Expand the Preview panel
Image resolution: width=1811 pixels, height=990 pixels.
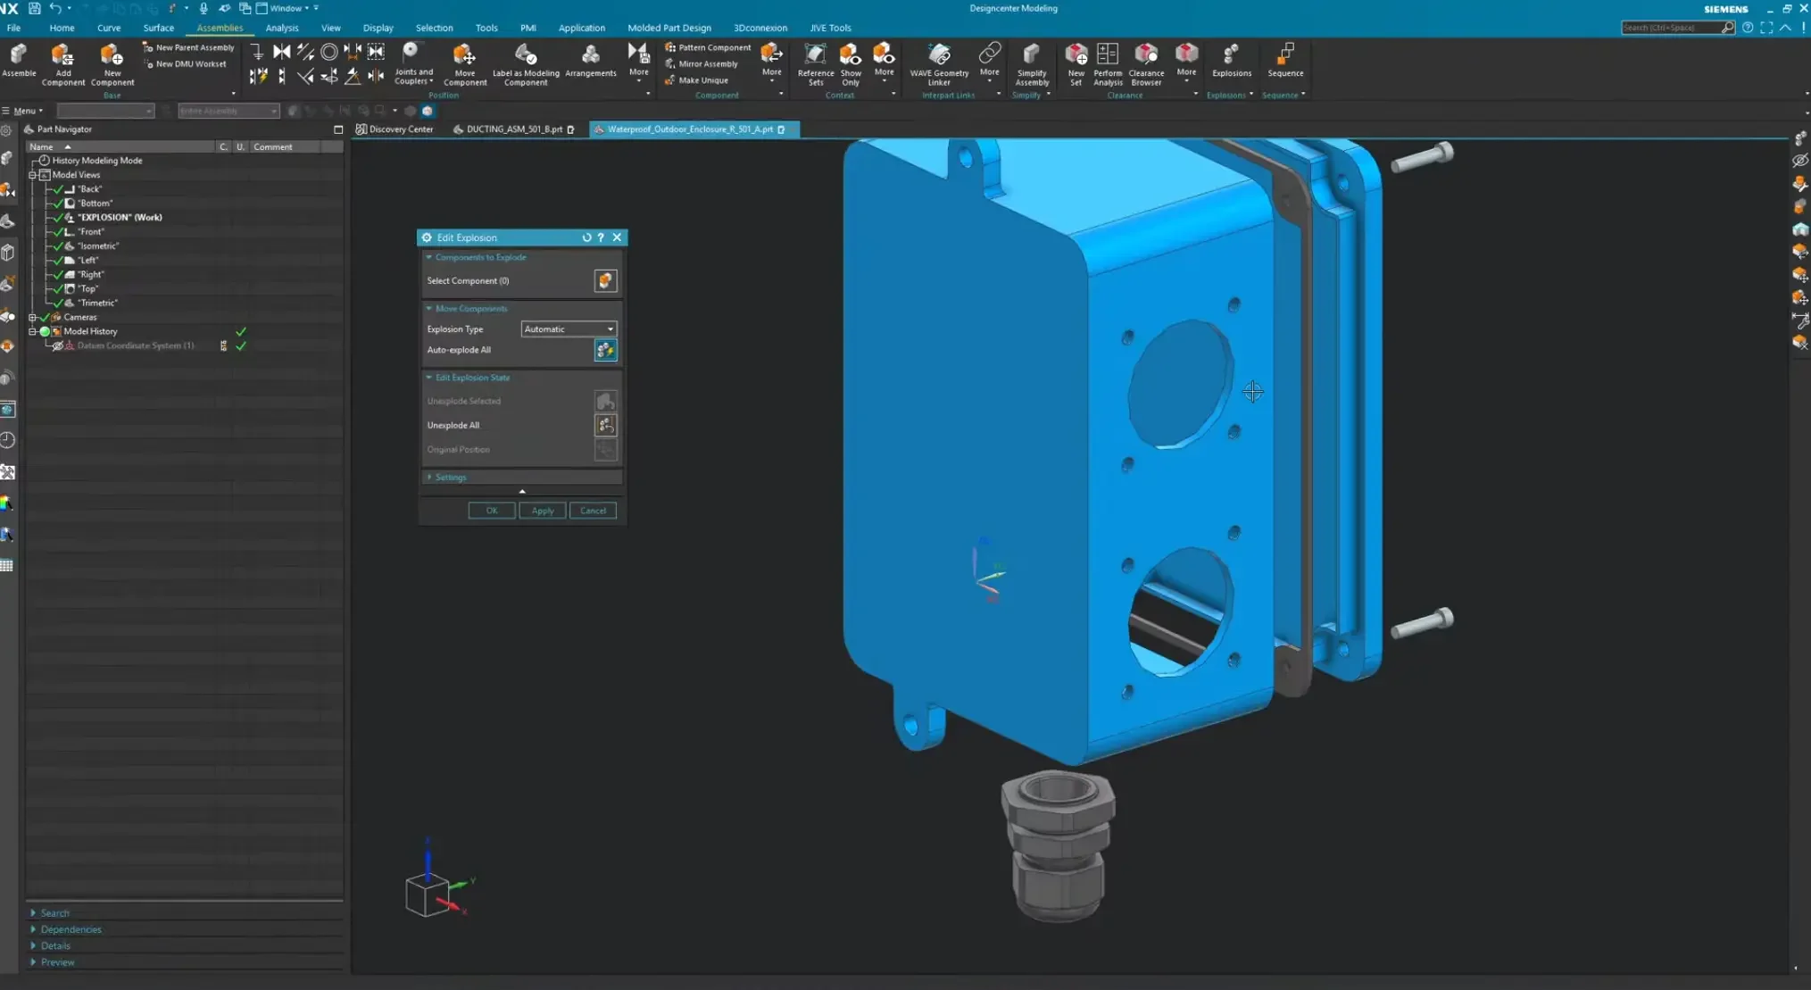[54, 962]
